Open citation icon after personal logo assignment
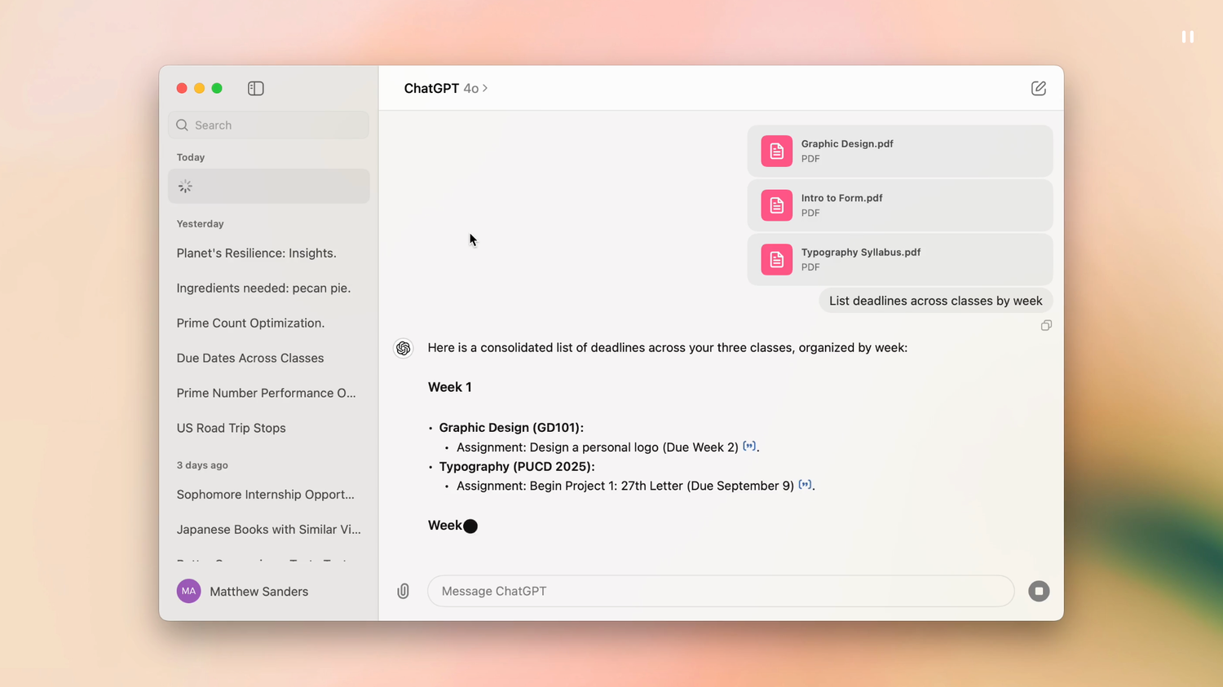The image size is (1223, 687). tap(749, 446)
